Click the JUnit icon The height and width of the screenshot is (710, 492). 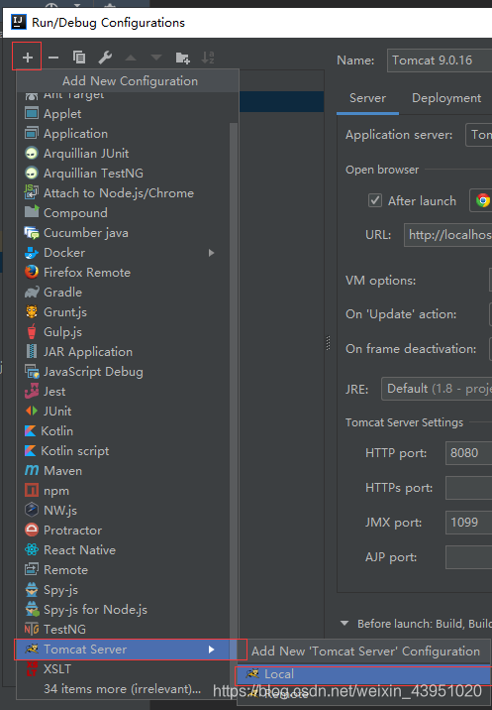coord(32,412)
